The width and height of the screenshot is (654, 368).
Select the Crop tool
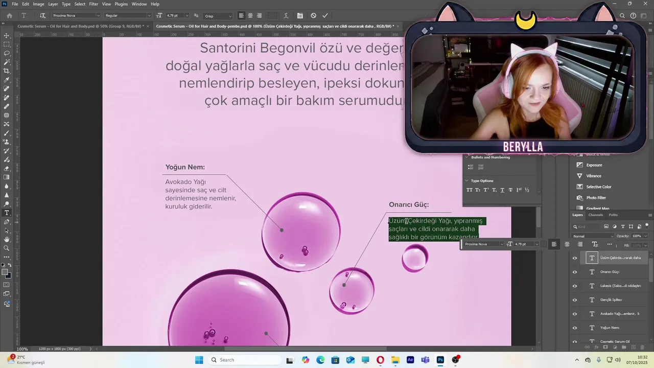tap(7, 71)
